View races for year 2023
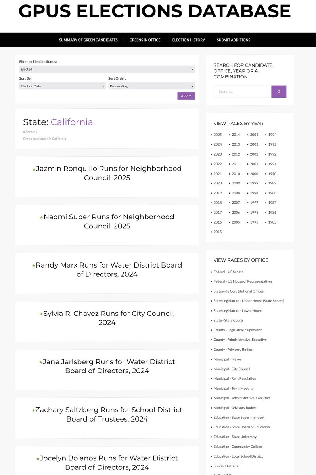 point(218,154)
